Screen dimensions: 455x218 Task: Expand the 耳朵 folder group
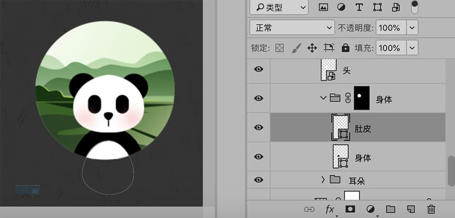tap(323, 180)
